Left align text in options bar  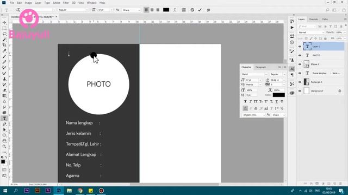[x=146, y=10]
